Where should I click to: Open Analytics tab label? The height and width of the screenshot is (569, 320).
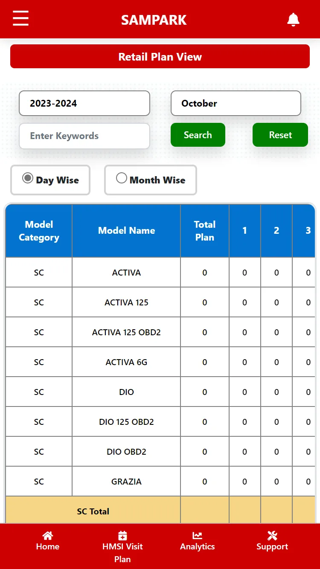(197, 546)
